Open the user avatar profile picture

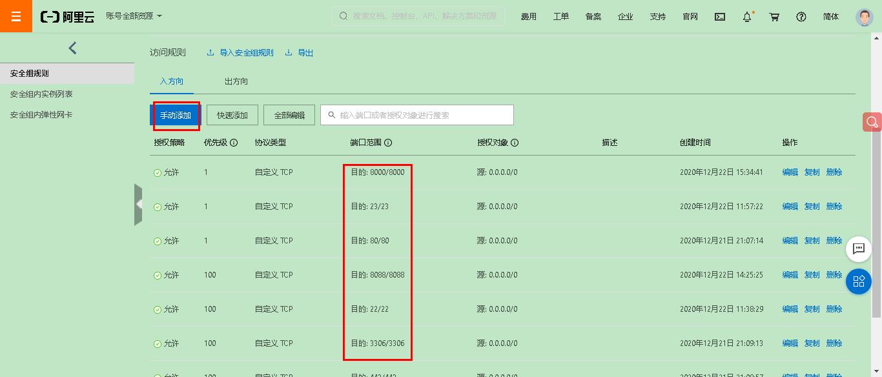point(863,16)
